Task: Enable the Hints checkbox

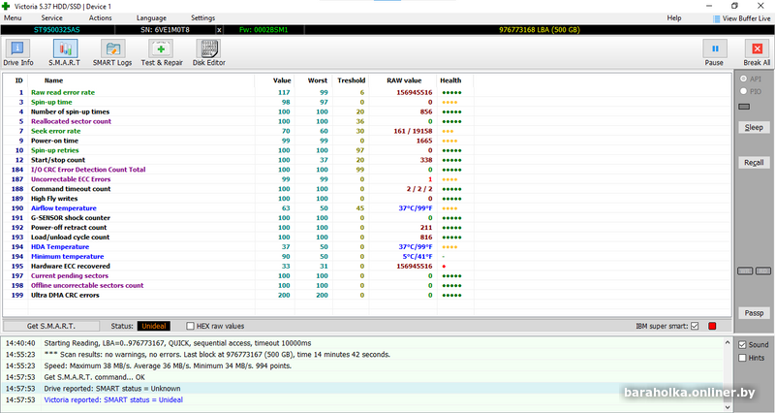Action: [742, 358]
